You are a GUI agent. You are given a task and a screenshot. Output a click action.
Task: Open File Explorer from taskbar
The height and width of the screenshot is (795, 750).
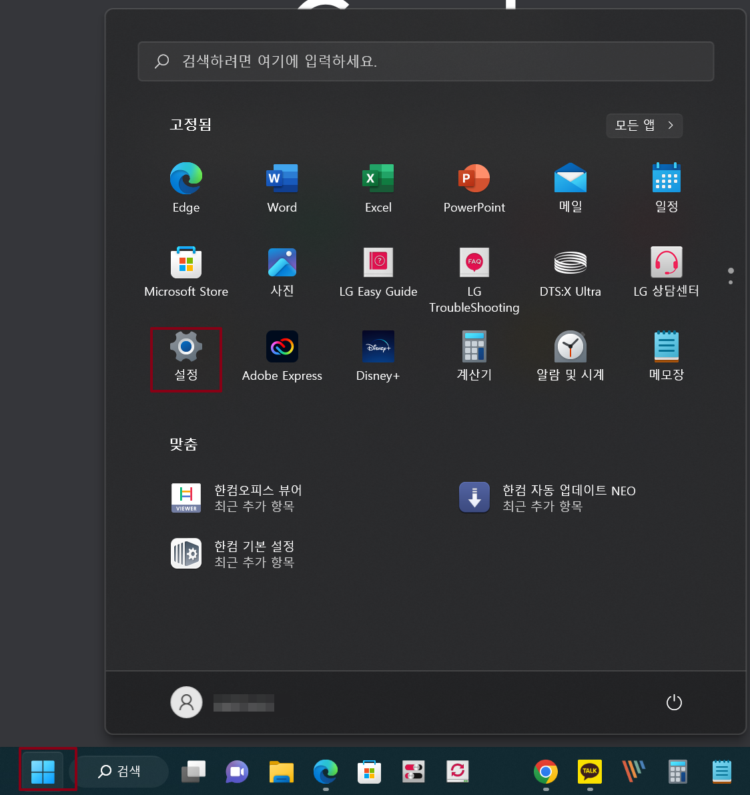click(x=282, y=771)
